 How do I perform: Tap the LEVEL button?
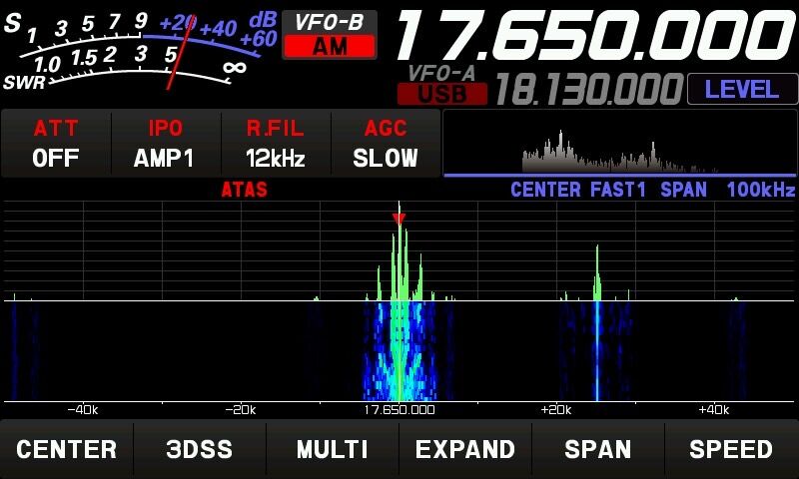[x=742, y=90]
